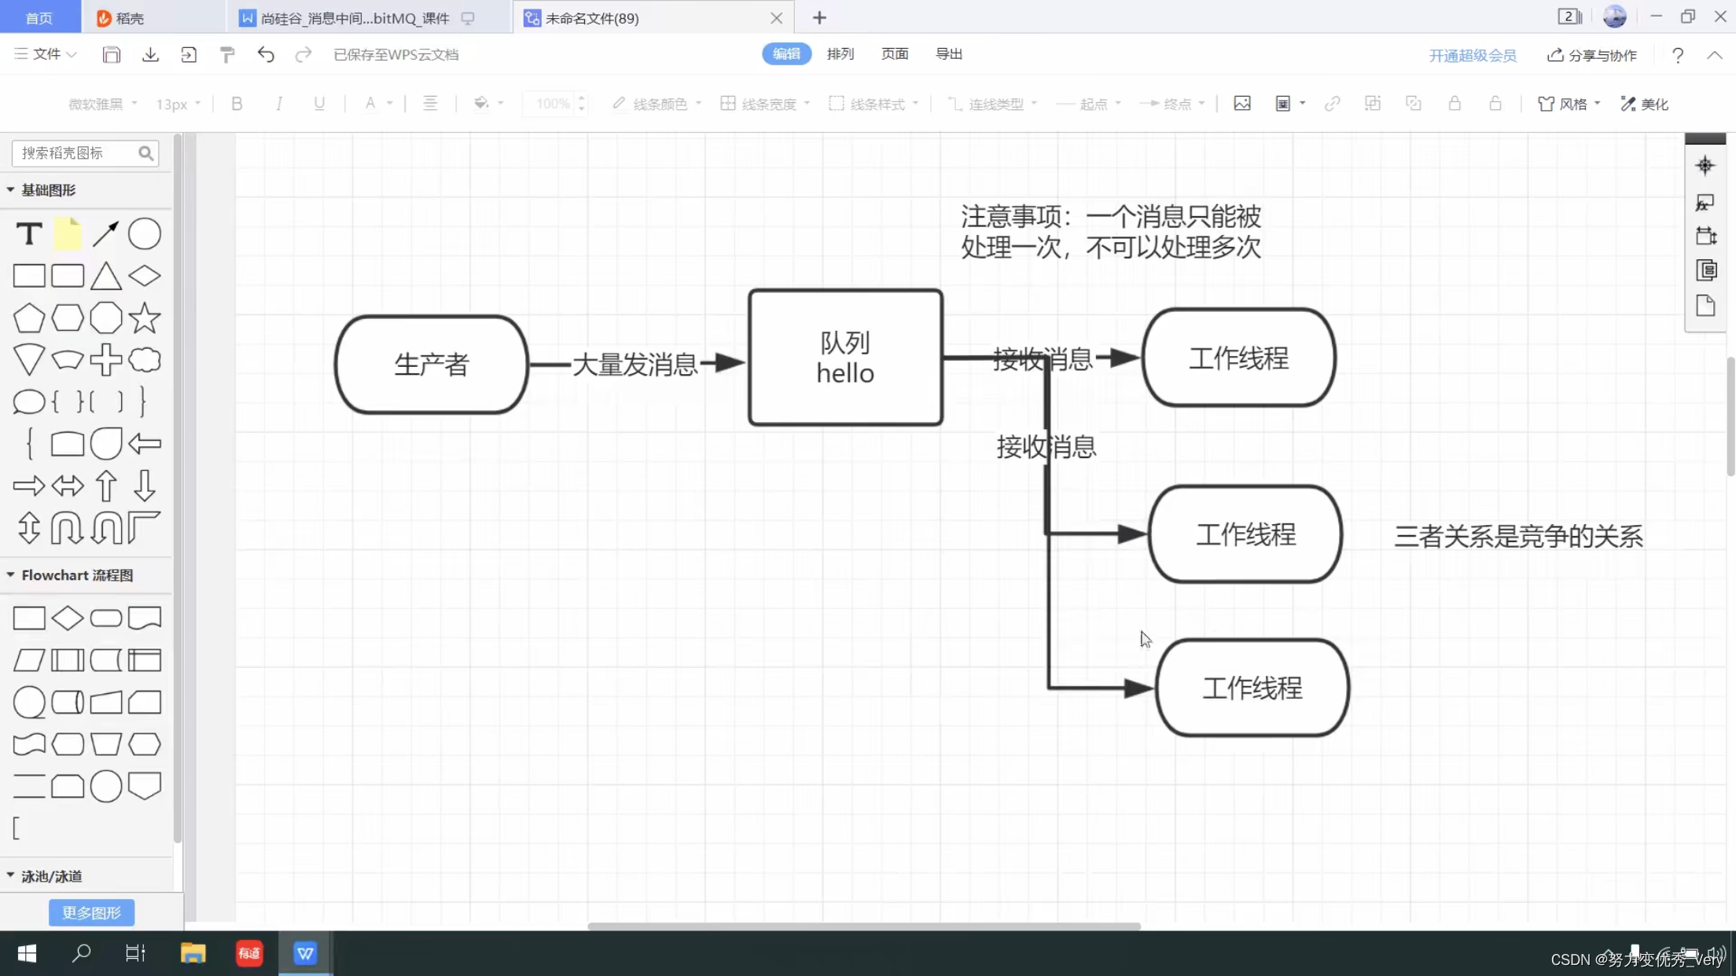The height and width of the screenshot is (976, 1736).
Task: Select the flowchart parallelogram data shape
Action: pos(29,660)
